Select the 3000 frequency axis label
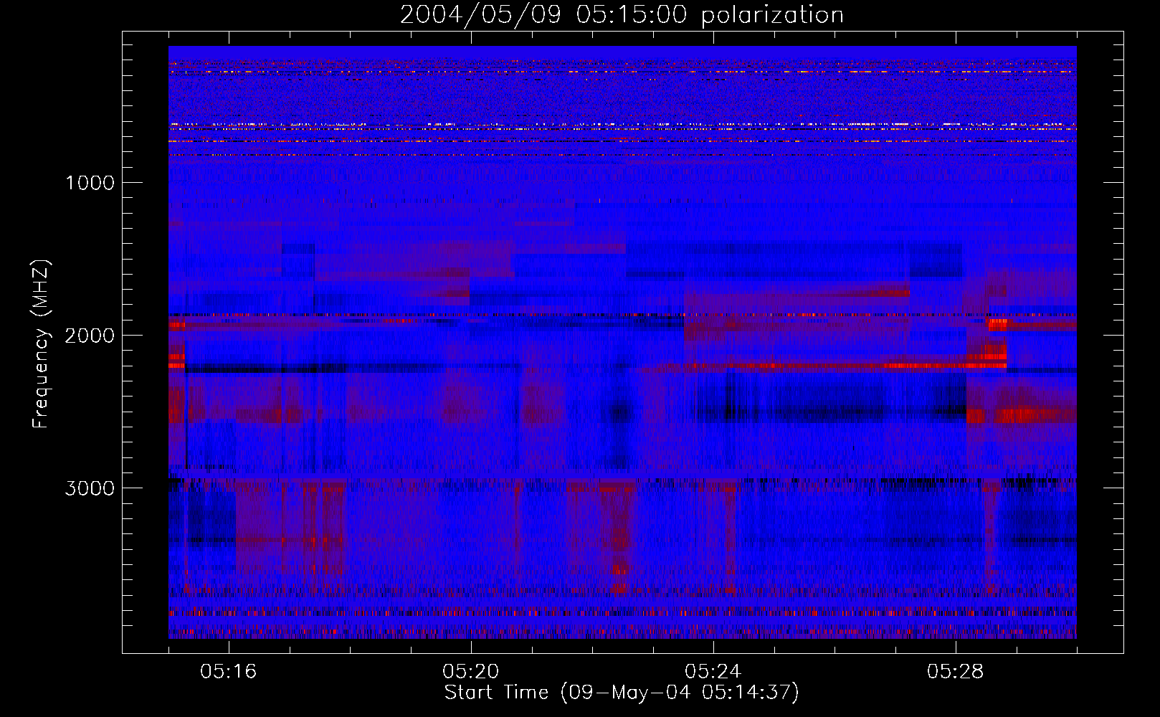 tap(90, 488)
